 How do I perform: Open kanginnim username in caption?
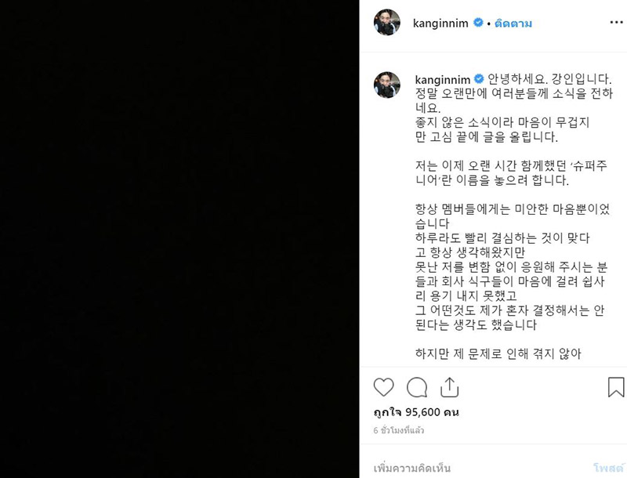442,79
